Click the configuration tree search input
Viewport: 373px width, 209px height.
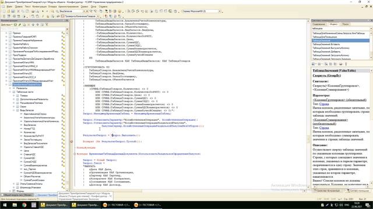[33, 29]
